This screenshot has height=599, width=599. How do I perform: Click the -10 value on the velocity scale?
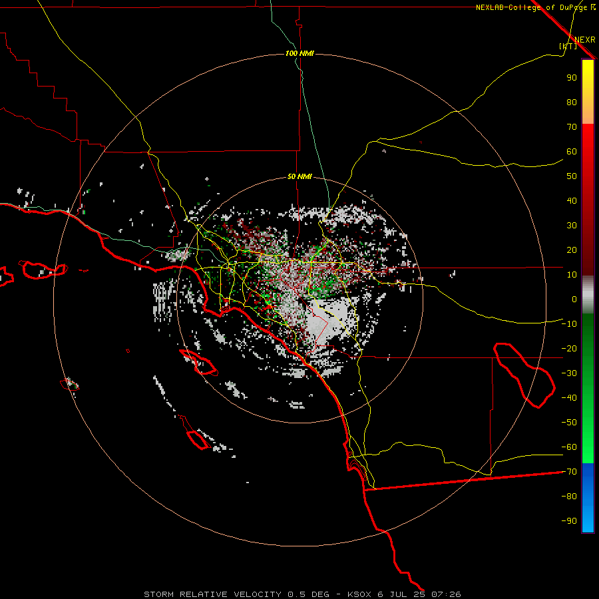pyautogui.click(x=569, y=324)
